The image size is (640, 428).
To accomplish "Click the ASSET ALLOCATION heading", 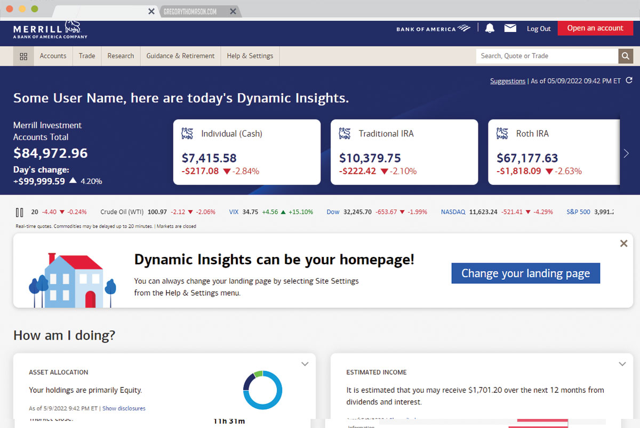I will tap(59, 372).
